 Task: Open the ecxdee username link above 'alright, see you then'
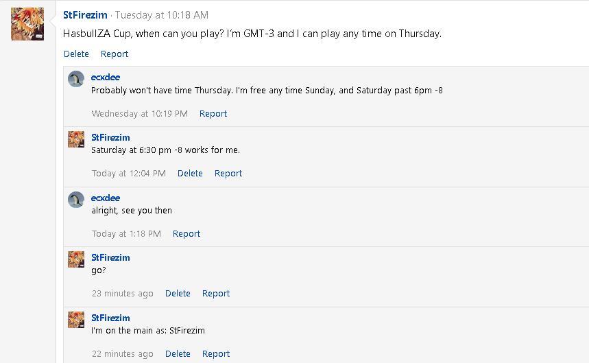coord(106,198)
